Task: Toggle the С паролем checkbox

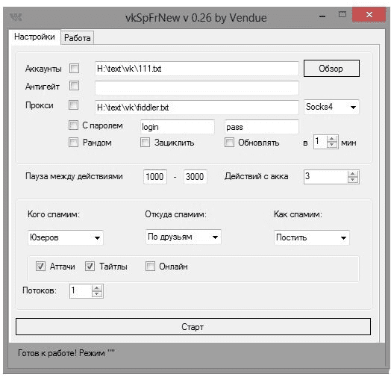Action: tap(73, 125)
